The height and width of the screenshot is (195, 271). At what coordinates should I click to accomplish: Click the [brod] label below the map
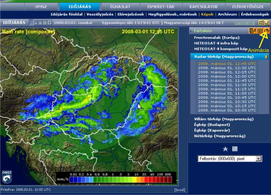coord(180,190)
